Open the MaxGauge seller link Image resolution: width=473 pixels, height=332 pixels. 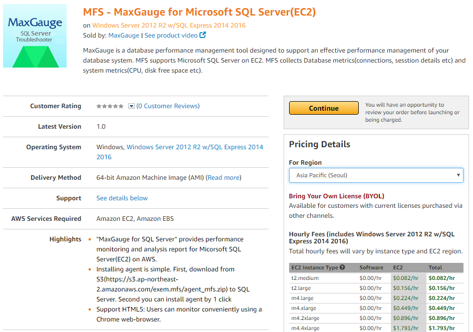(124, 35)
